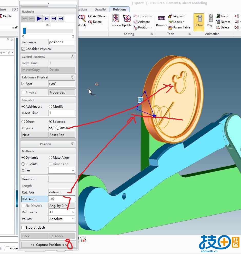The width and height of the screenshot is (241, 254).
Task: Click the Reset Pos button
Action: (x=62, y=135)
